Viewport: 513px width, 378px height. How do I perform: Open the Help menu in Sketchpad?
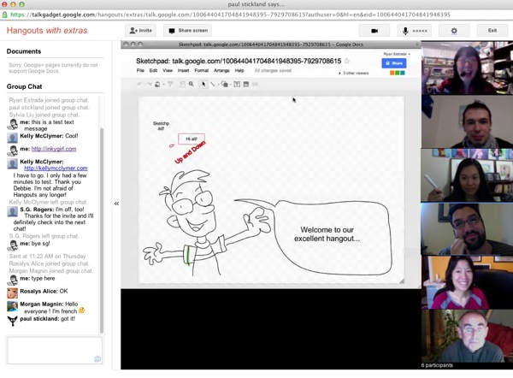239,70
